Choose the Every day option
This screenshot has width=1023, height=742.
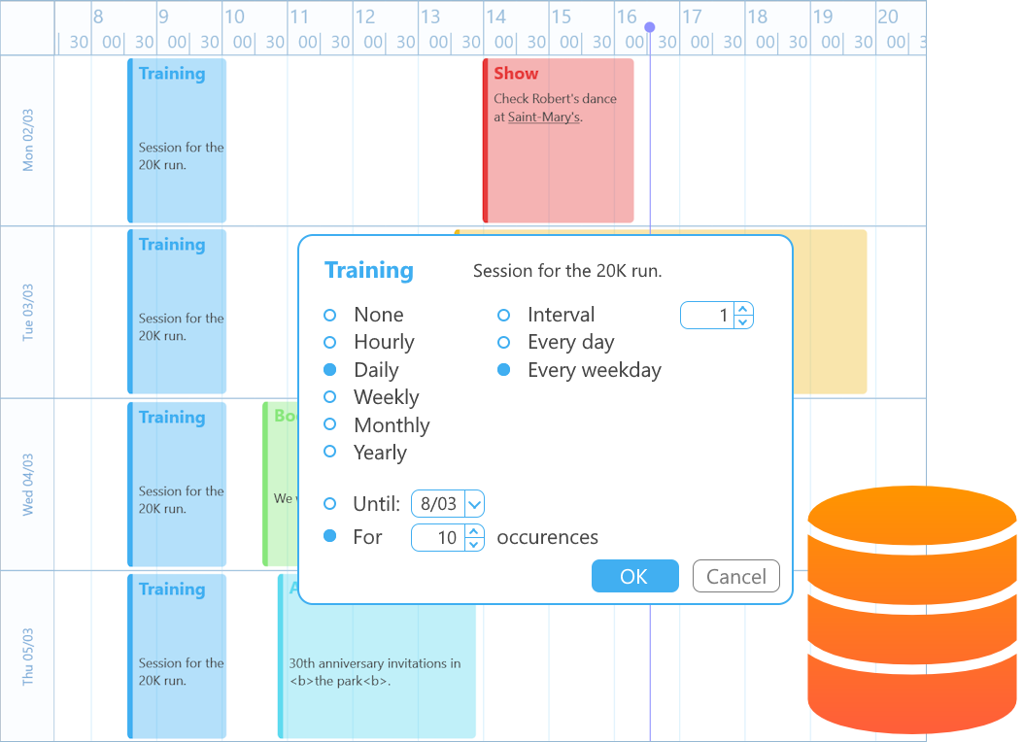pyautogui.click(x=503, y=342)
